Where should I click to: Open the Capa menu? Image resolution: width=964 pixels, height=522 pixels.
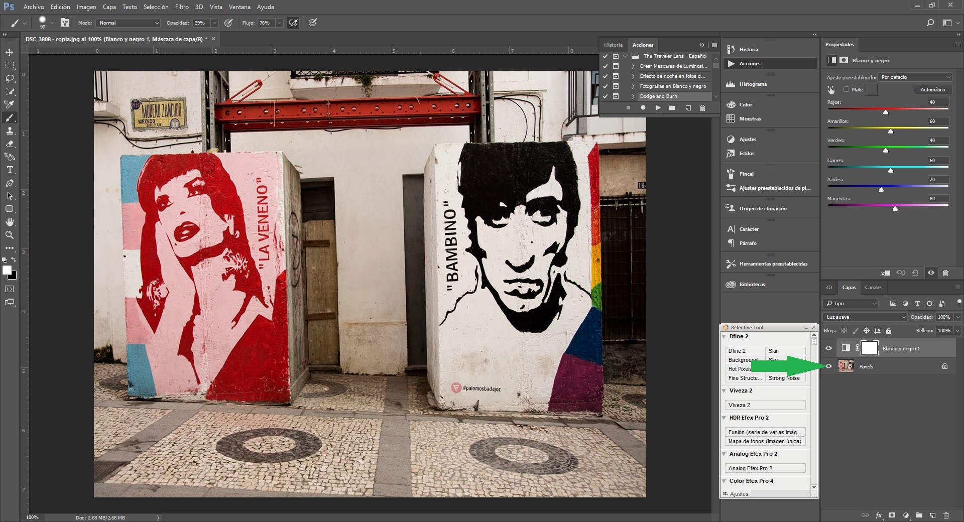pyautogui.click(x=109, y=7)
